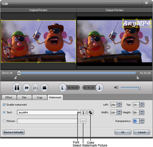Screen dimensions: 153x147
Task: Select the Watermark tab
Action: click(x=55, y=97)
